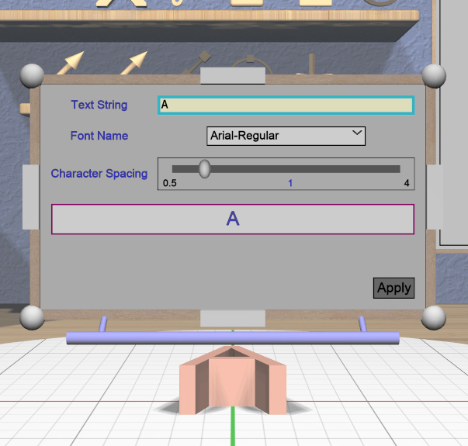Select the bottom-left sphere corner handle
Image resolution: width=468 pixels, height=446 pixels.
click(x=32, y=317)
